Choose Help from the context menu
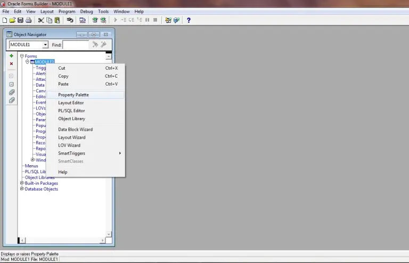This screenshot has width=409, height=263. (86, 172)
